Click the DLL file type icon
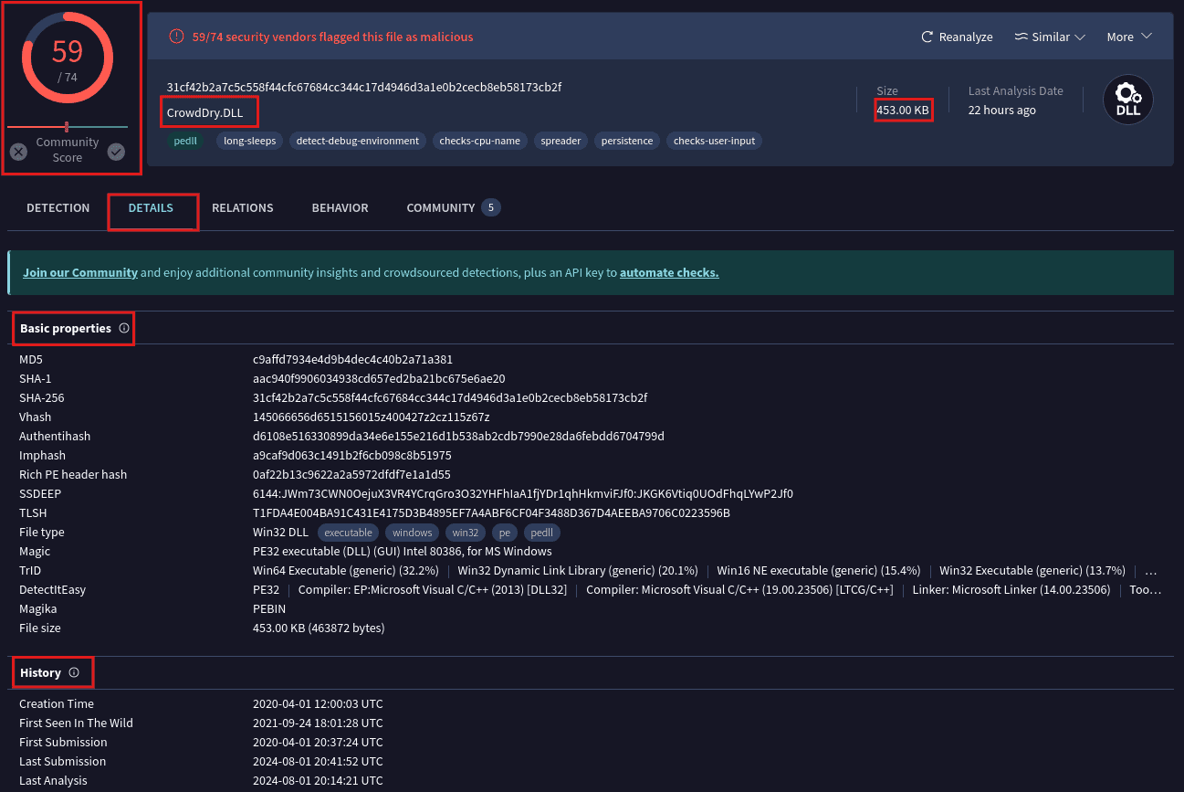The width and height of the screenshot is (1184, 792). (x=1128, y=100)
